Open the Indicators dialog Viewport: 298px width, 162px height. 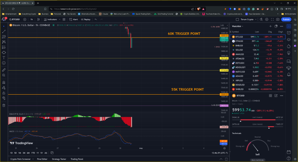coord(50,19)
